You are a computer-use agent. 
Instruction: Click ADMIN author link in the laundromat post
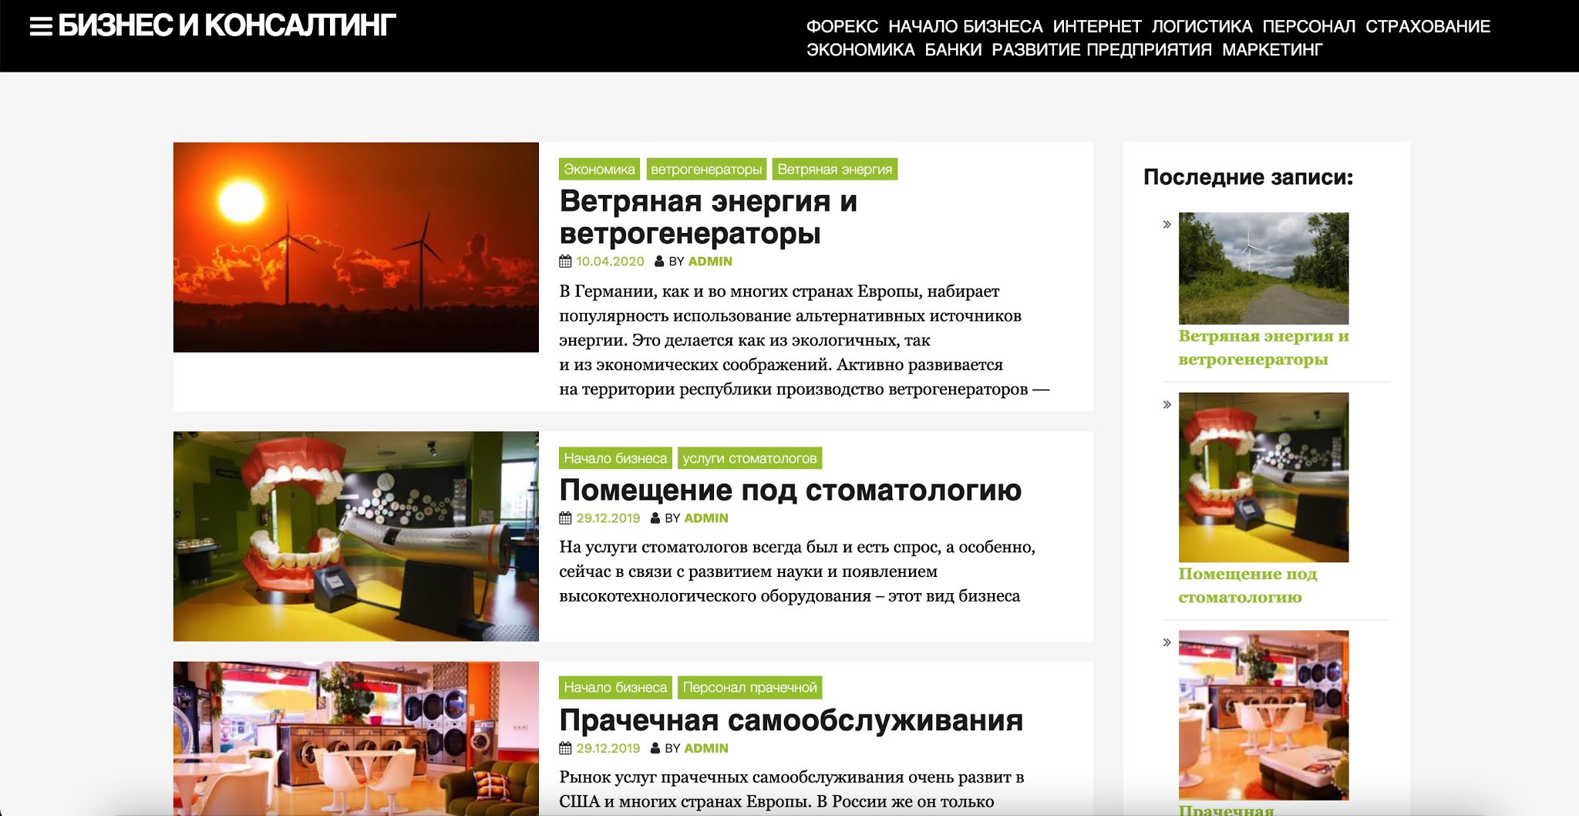tap(706, 748)
